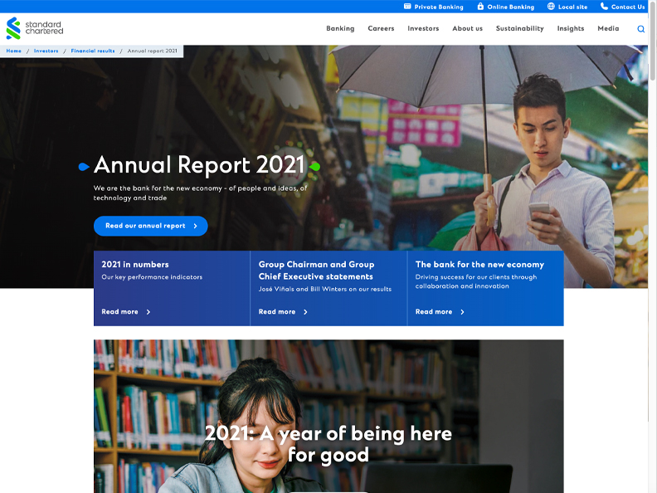Click the 2021: A year of being here banner
The height and width of the screenshot is (493, 657).
tap(328, 416)
